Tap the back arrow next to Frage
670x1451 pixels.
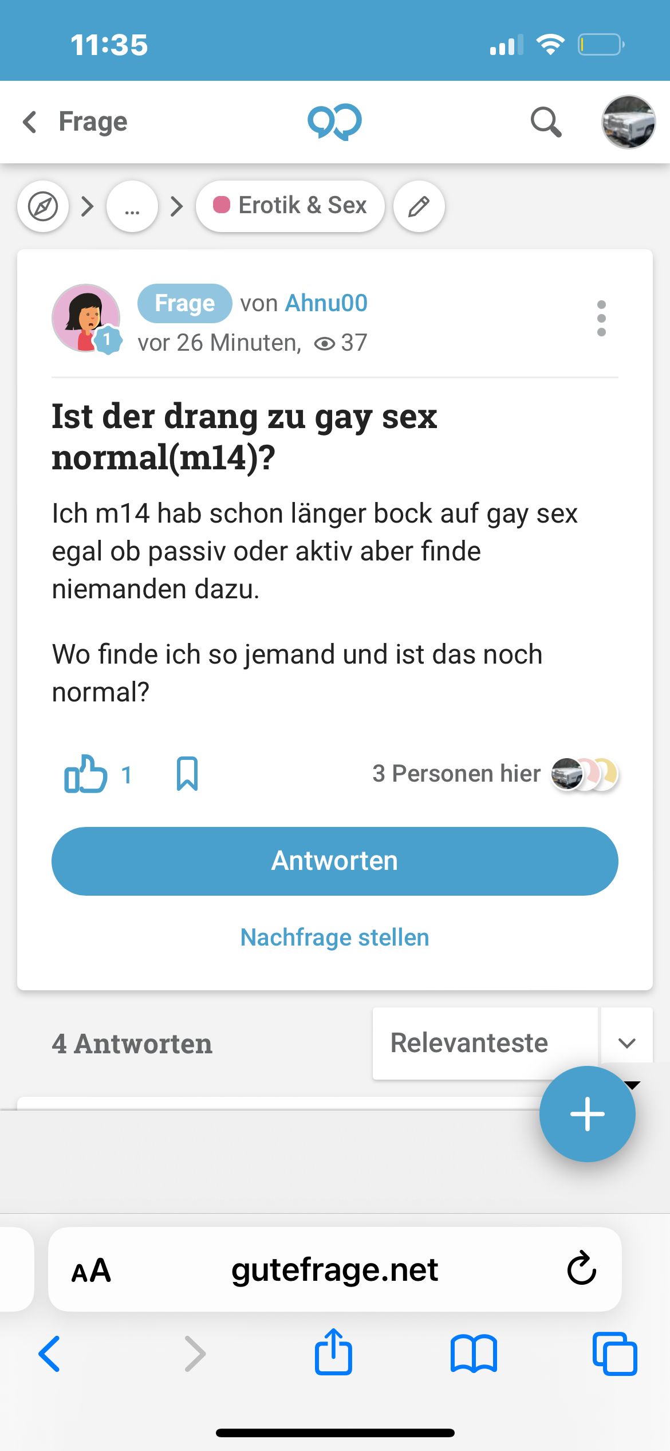coord(30,122)
